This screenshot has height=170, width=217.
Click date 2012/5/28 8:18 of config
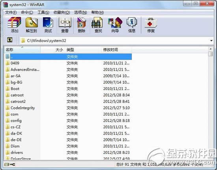click(x=116, y=121)
